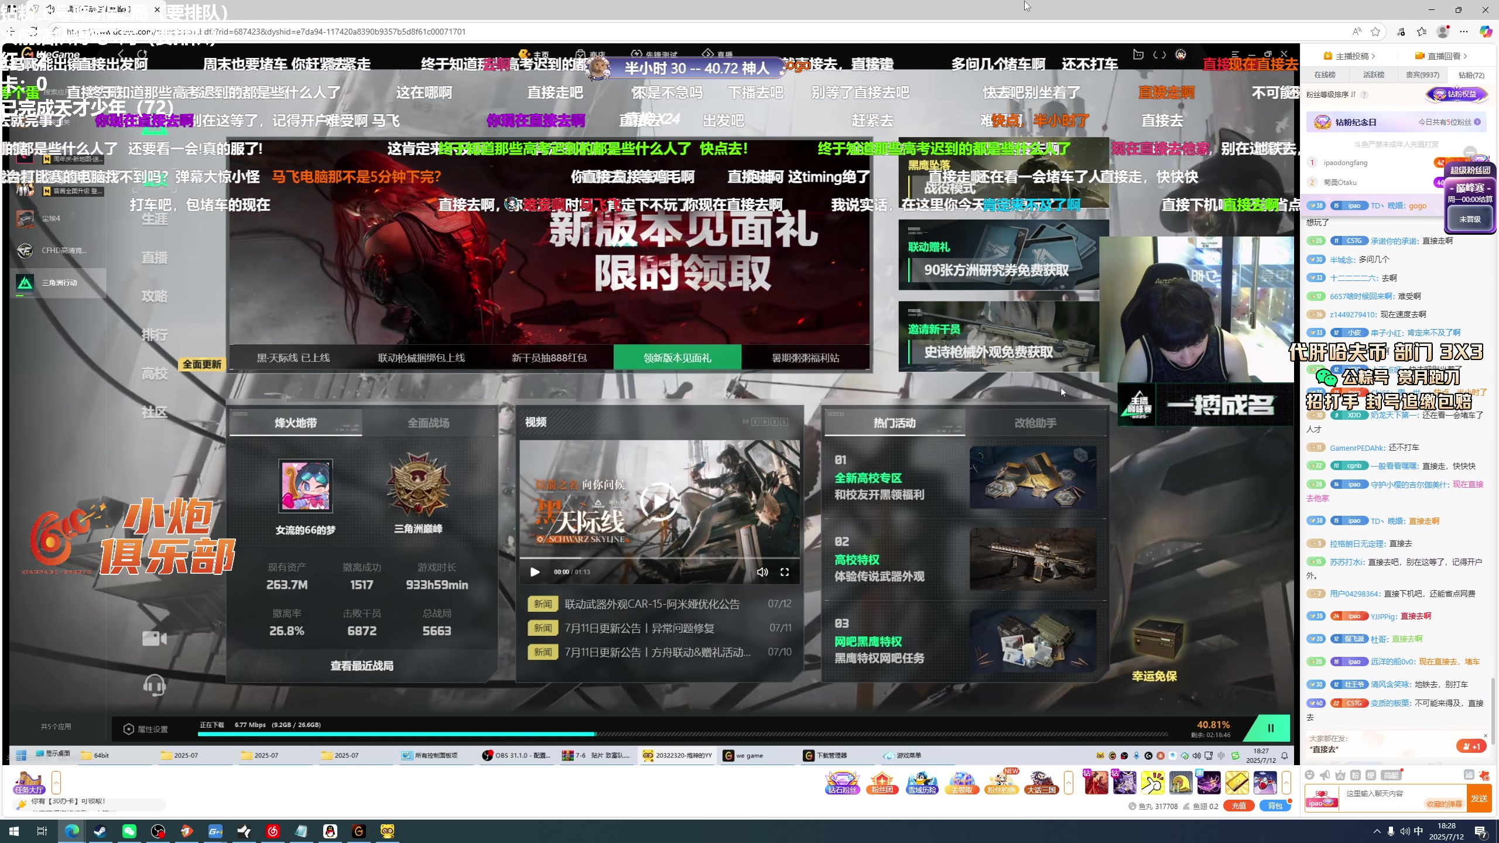This screenshot has width=1499, height=843.
Task: Select CFHD高清竞技 in the sidebar
Action: click(58, 251)
